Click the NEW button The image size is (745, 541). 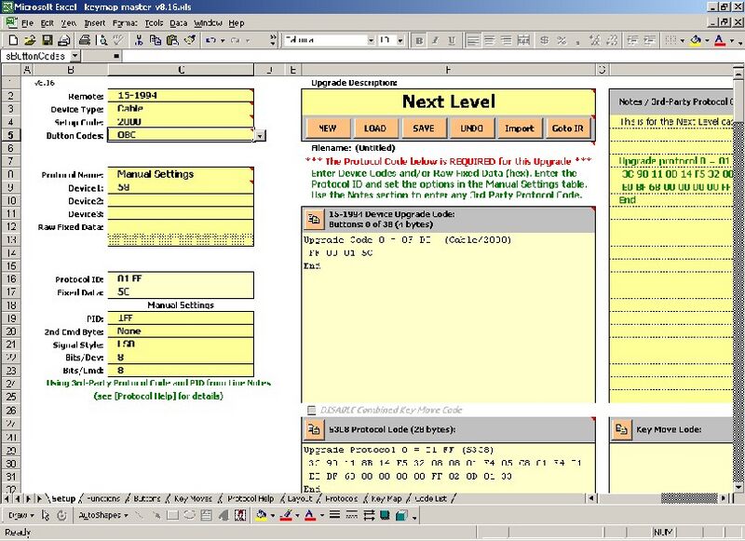pos(328,128)
